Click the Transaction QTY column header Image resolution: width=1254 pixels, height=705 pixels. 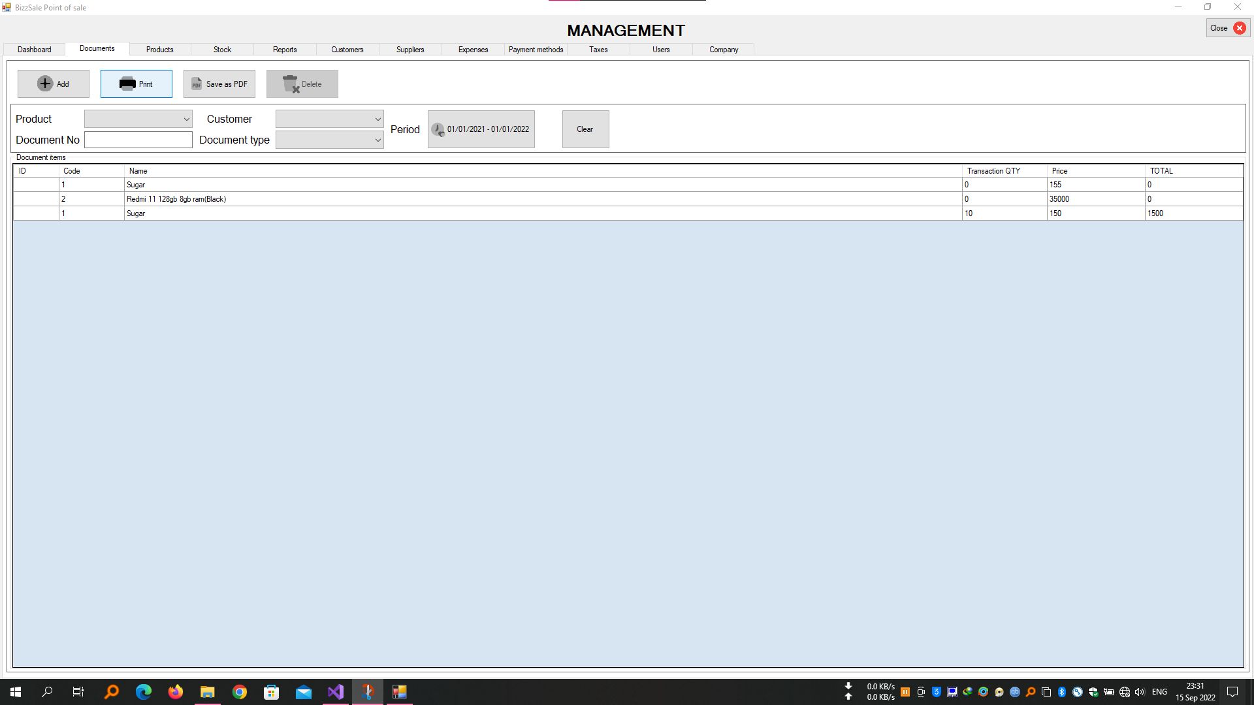[x=993, y=171]
